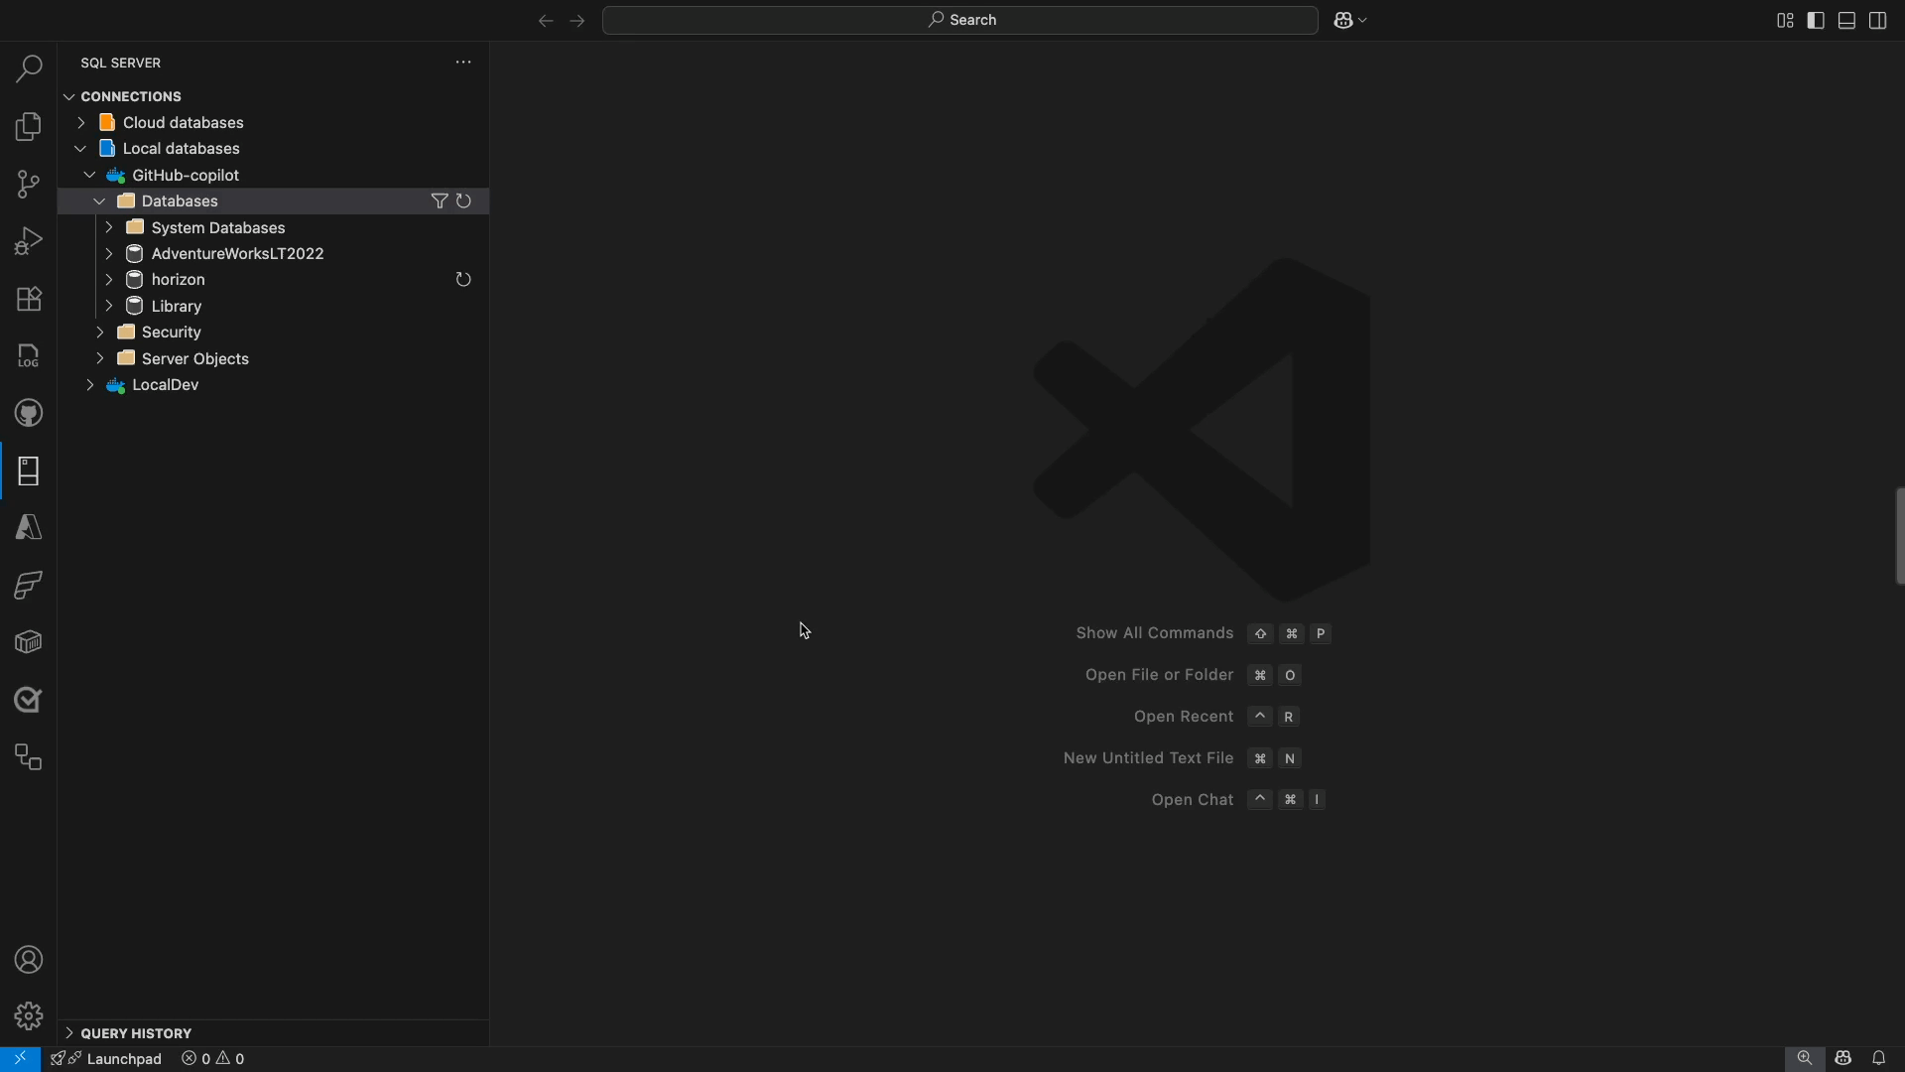Open notifications bell
The width and height of the screenshot is (1905, 1072).
point(1878,1059)
